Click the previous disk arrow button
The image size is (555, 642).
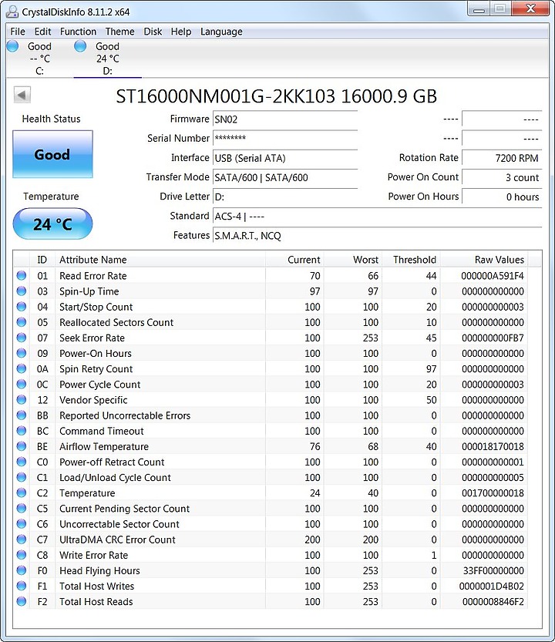tap(22, 95)
